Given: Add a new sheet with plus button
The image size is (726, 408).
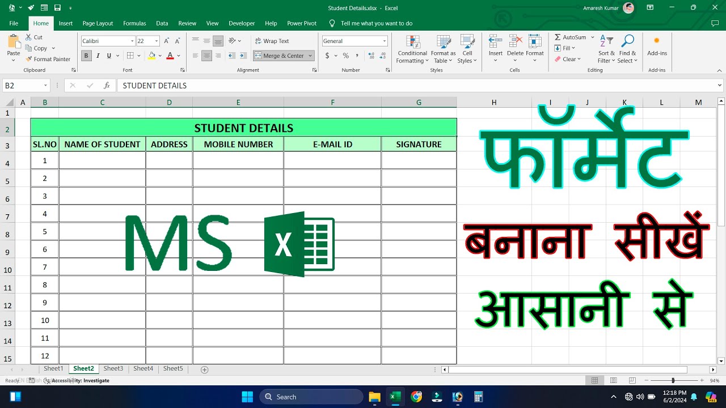Looking at the screenshot, I should 205,369.
